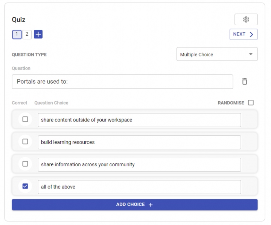Select the 'share content outside of your workspace' field

tap(139, 120)
